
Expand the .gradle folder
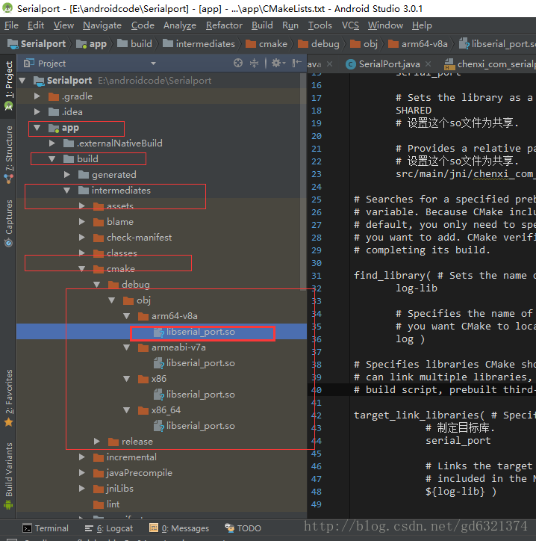point(37,96)
